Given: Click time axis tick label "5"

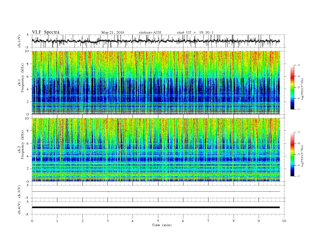Looking at the screenshot, I should pyautogui.click(x=158, y=221).
